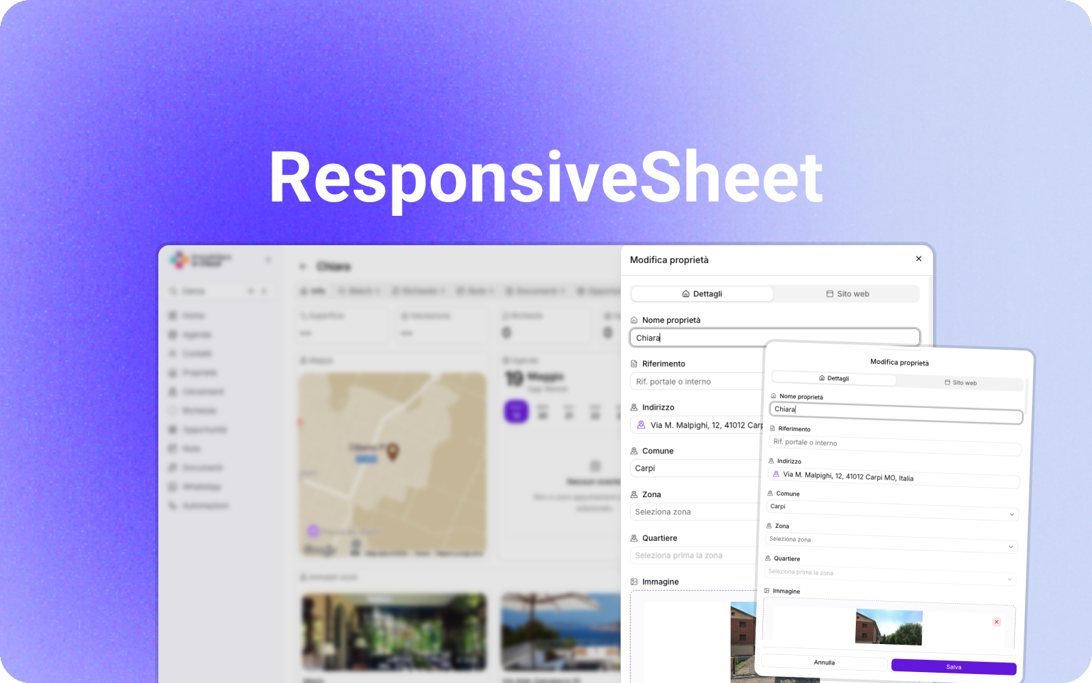
Task: Open blurred garden property photo thumbnail
Action: click(394, 632)
